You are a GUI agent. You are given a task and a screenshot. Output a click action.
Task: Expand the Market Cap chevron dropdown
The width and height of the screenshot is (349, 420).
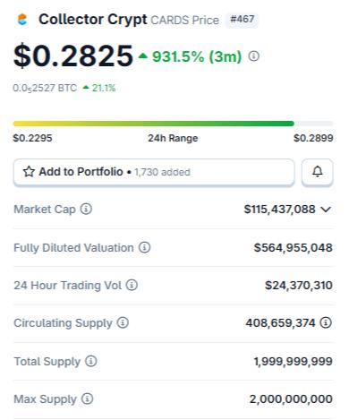click(326, 210)
